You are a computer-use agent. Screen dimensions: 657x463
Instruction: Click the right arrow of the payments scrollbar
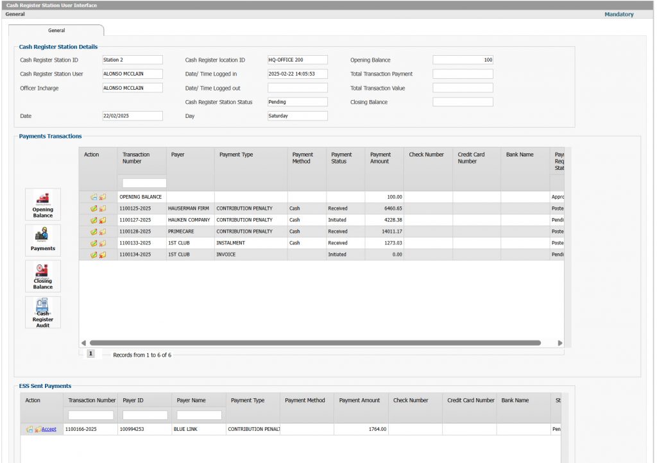coord(559,343)
